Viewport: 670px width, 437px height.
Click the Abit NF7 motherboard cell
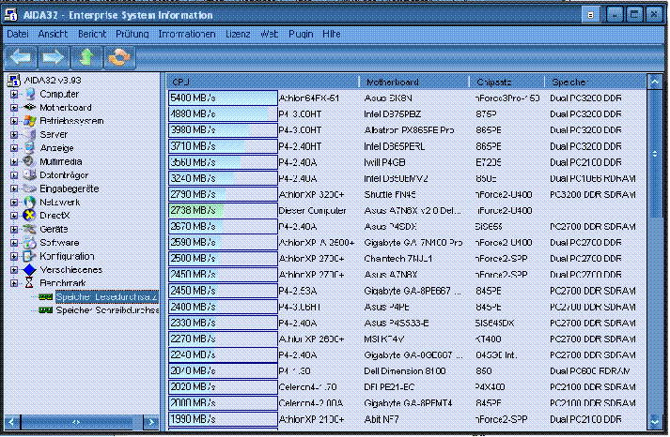pos(382,419)
